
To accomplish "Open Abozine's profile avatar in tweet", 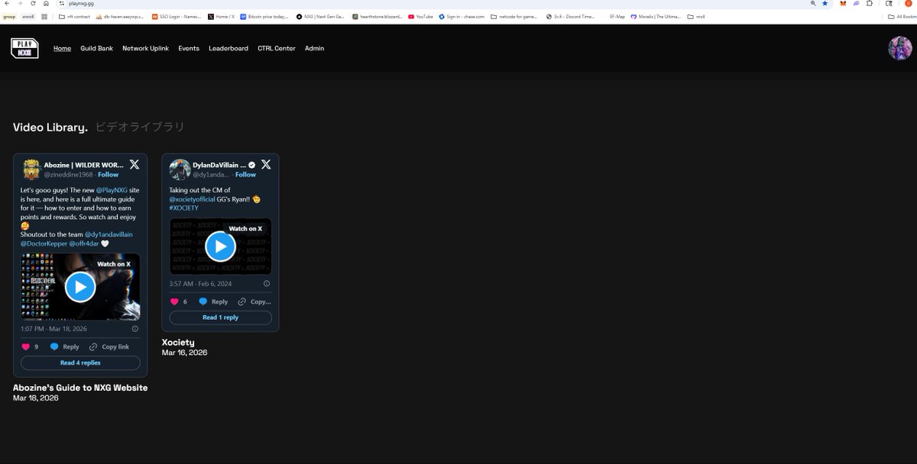I will [x=31, y=169].
